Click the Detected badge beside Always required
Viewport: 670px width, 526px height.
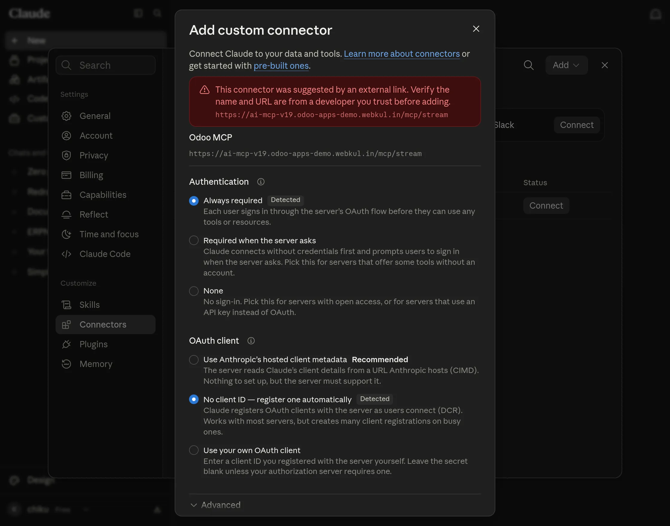pyautogui.click(x=285, y=200)
